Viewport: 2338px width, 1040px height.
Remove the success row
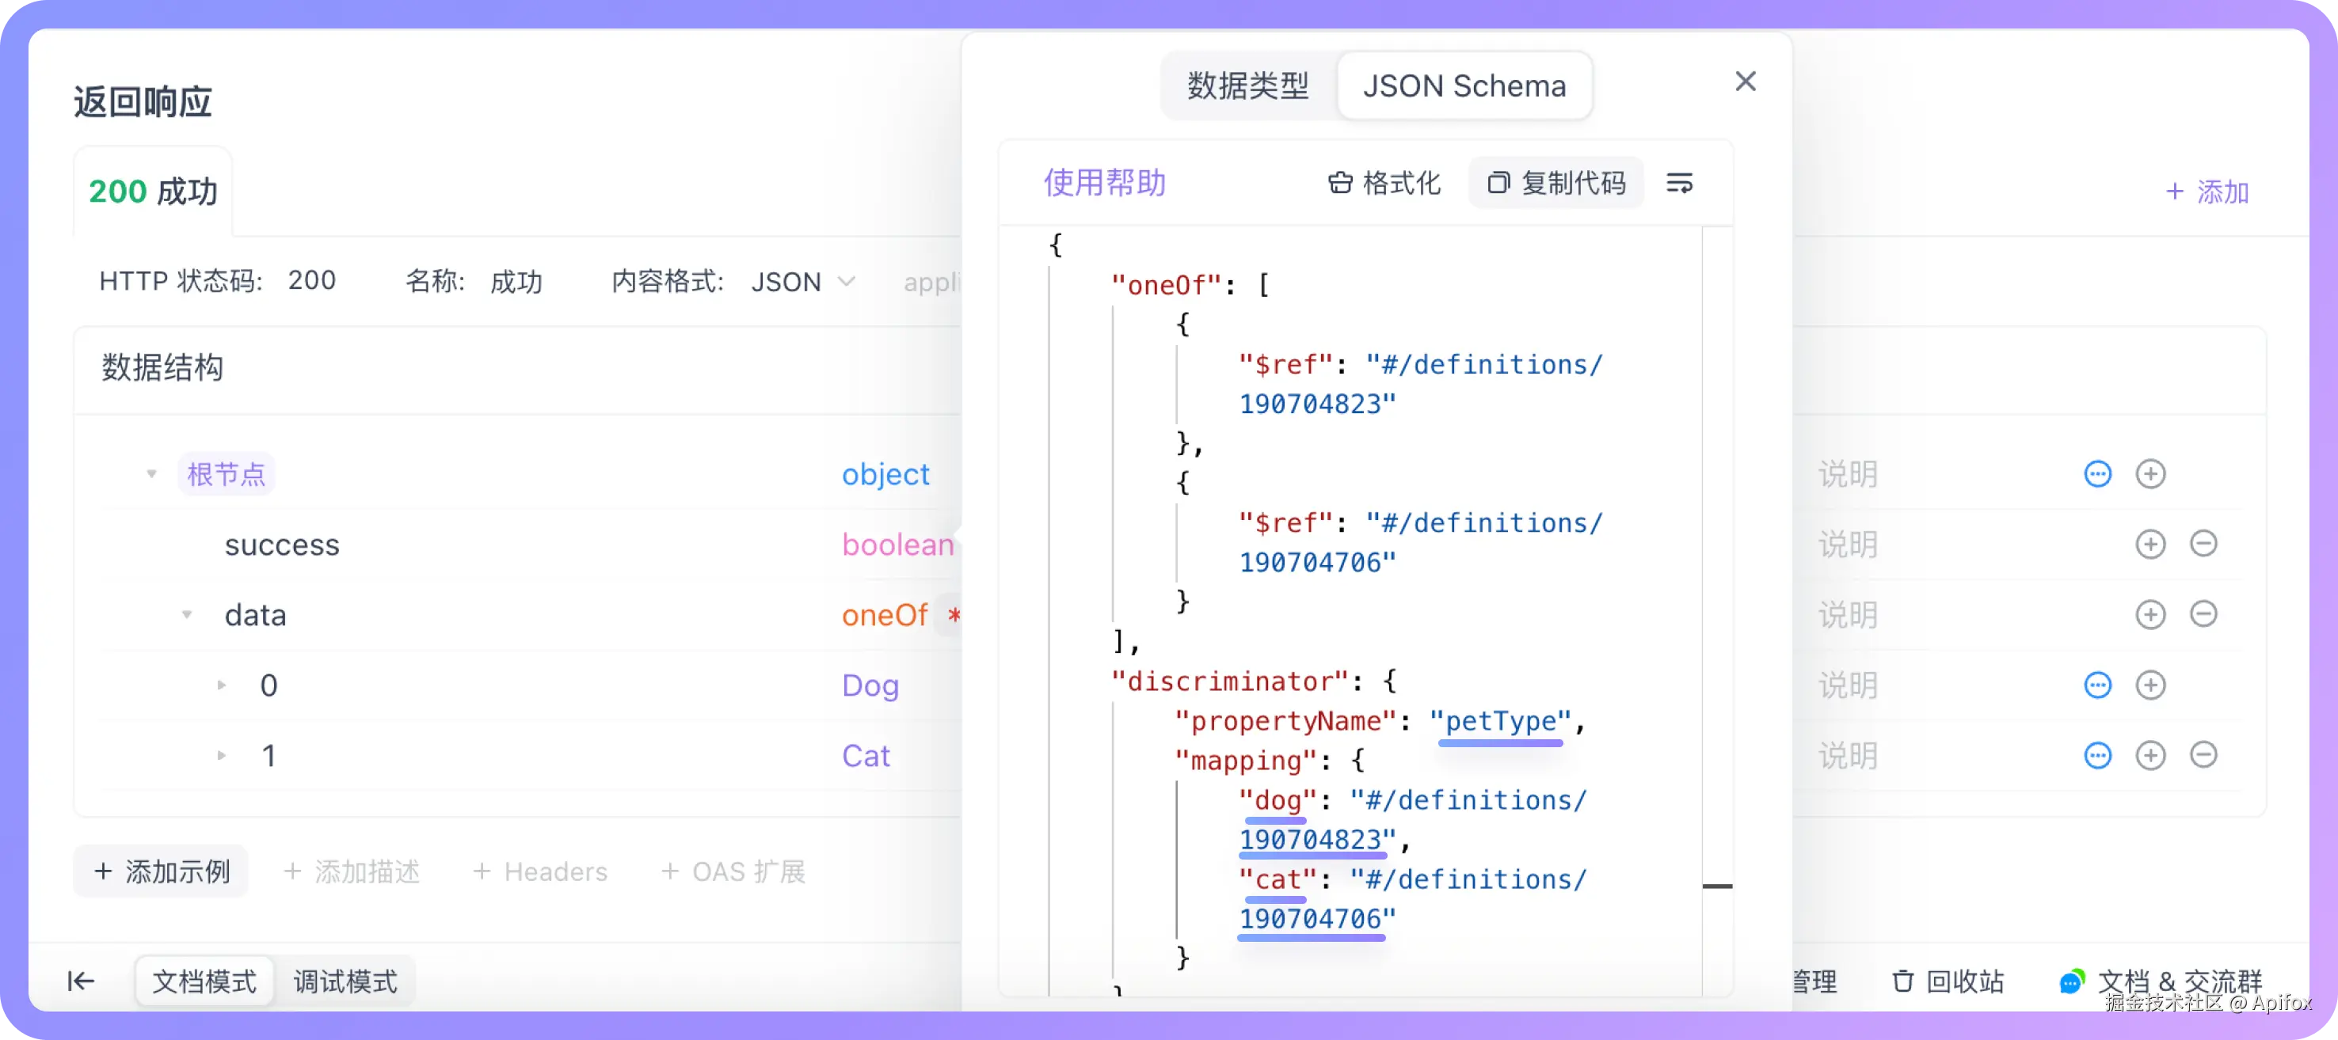[x=2203, y=543]
